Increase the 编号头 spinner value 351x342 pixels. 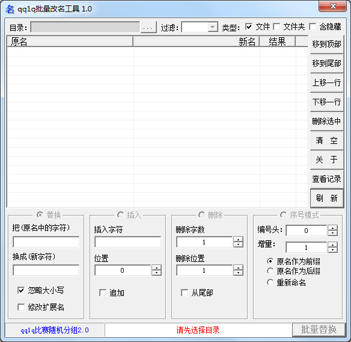click(332, 228)
